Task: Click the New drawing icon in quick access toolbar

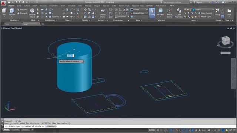Action: click(9, 2)
